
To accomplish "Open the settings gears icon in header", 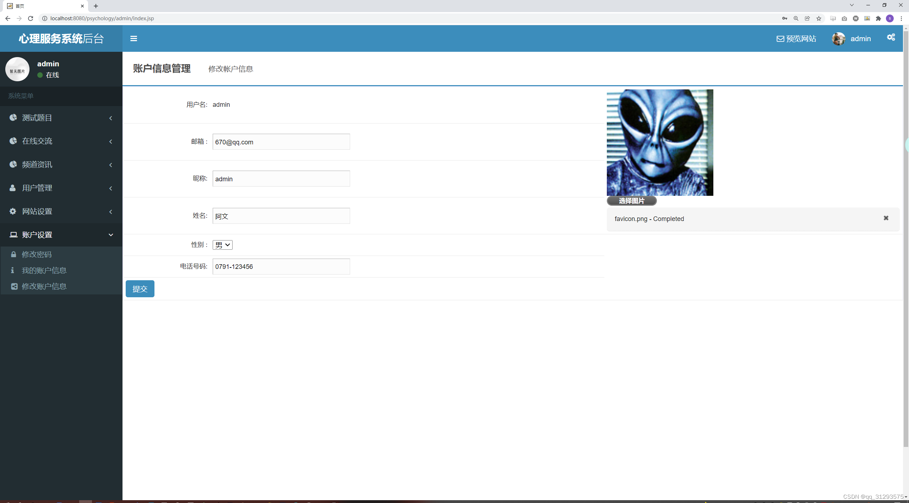I will point(891,37).
